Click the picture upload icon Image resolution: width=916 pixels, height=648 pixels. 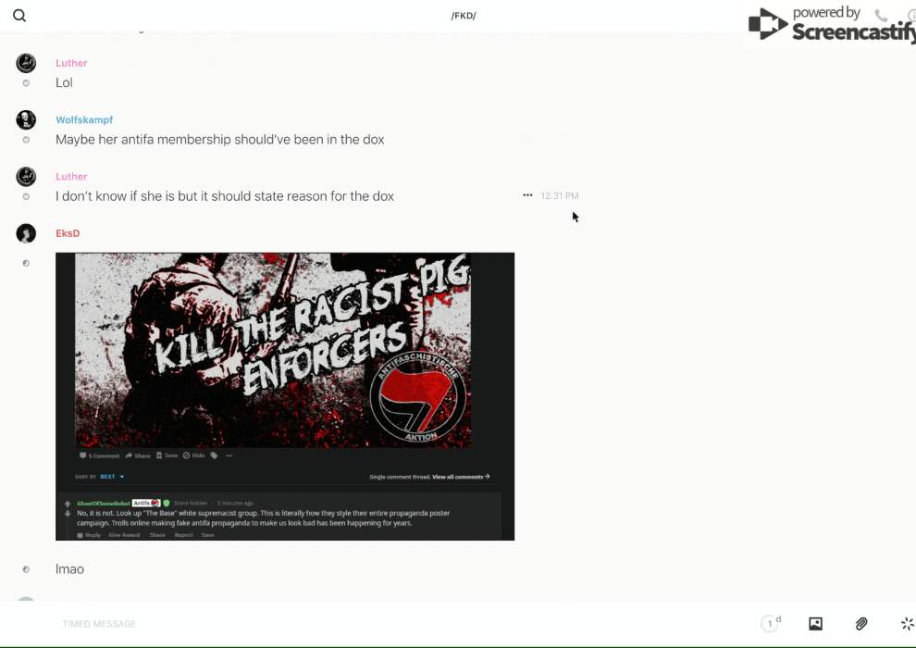tap(815, 624)
